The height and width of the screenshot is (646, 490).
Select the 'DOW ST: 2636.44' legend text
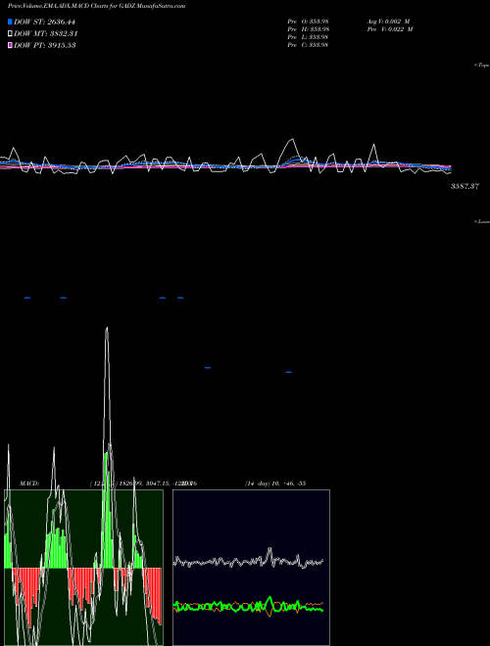44,22
